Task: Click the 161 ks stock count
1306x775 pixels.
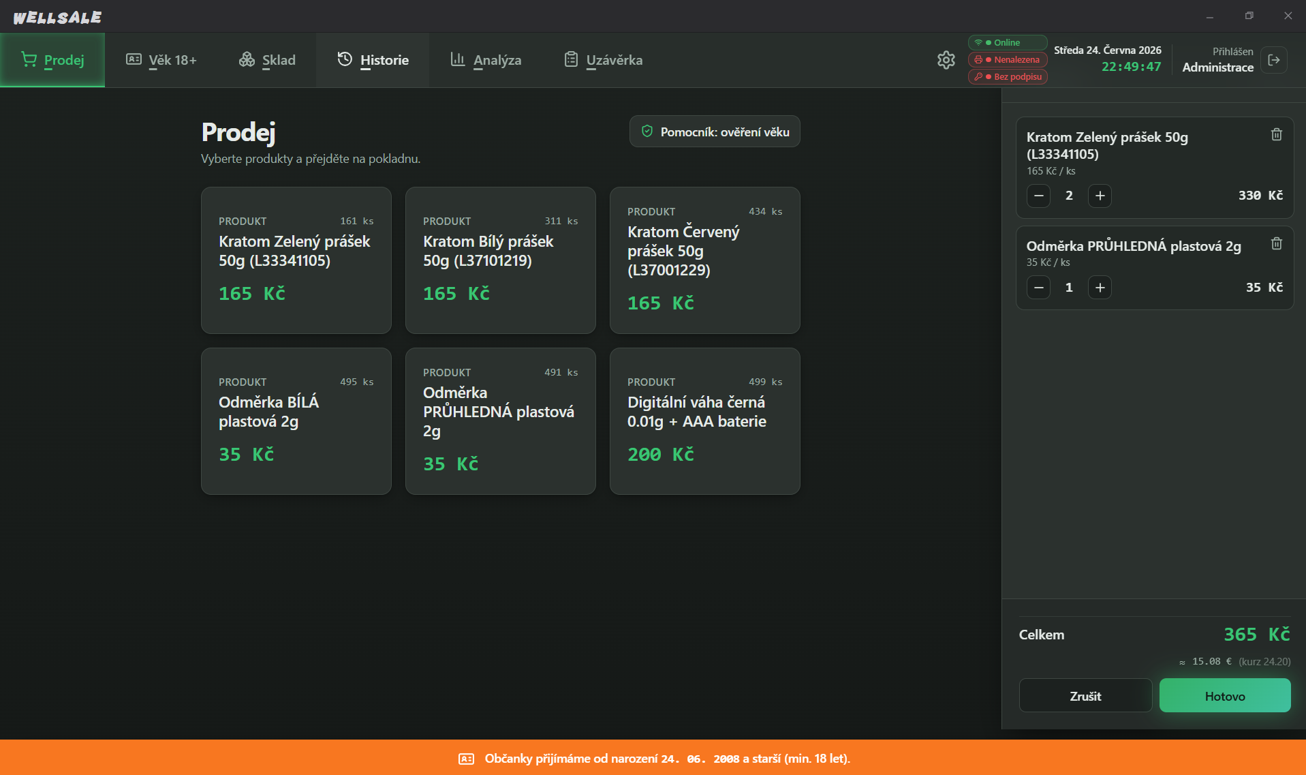Action: pos(357,221)
